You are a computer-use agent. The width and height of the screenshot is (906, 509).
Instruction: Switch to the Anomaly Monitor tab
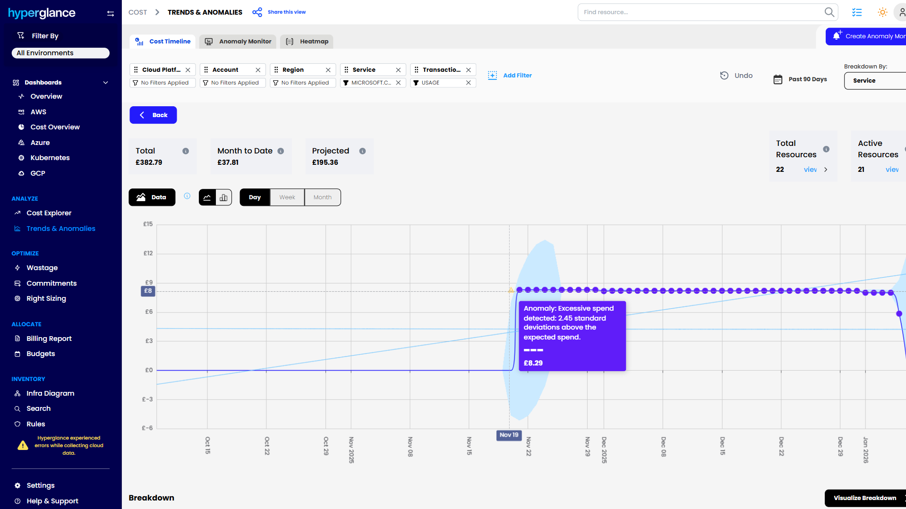[238, 42]
